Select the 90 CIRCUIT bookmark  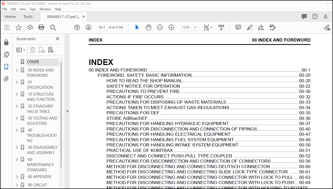37,185
